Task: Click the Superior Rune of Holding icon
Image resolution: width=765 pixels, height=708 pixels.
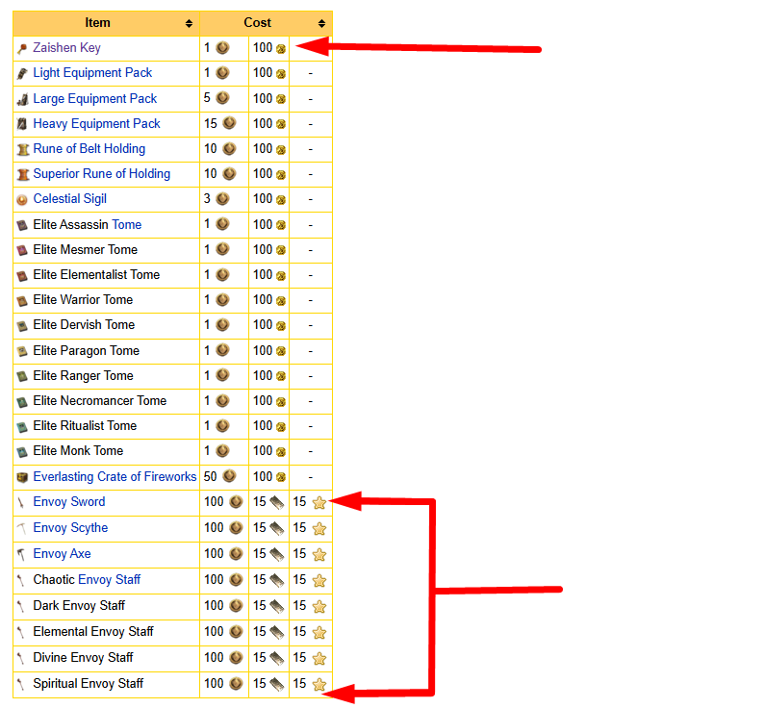Action: pos(22,174)
